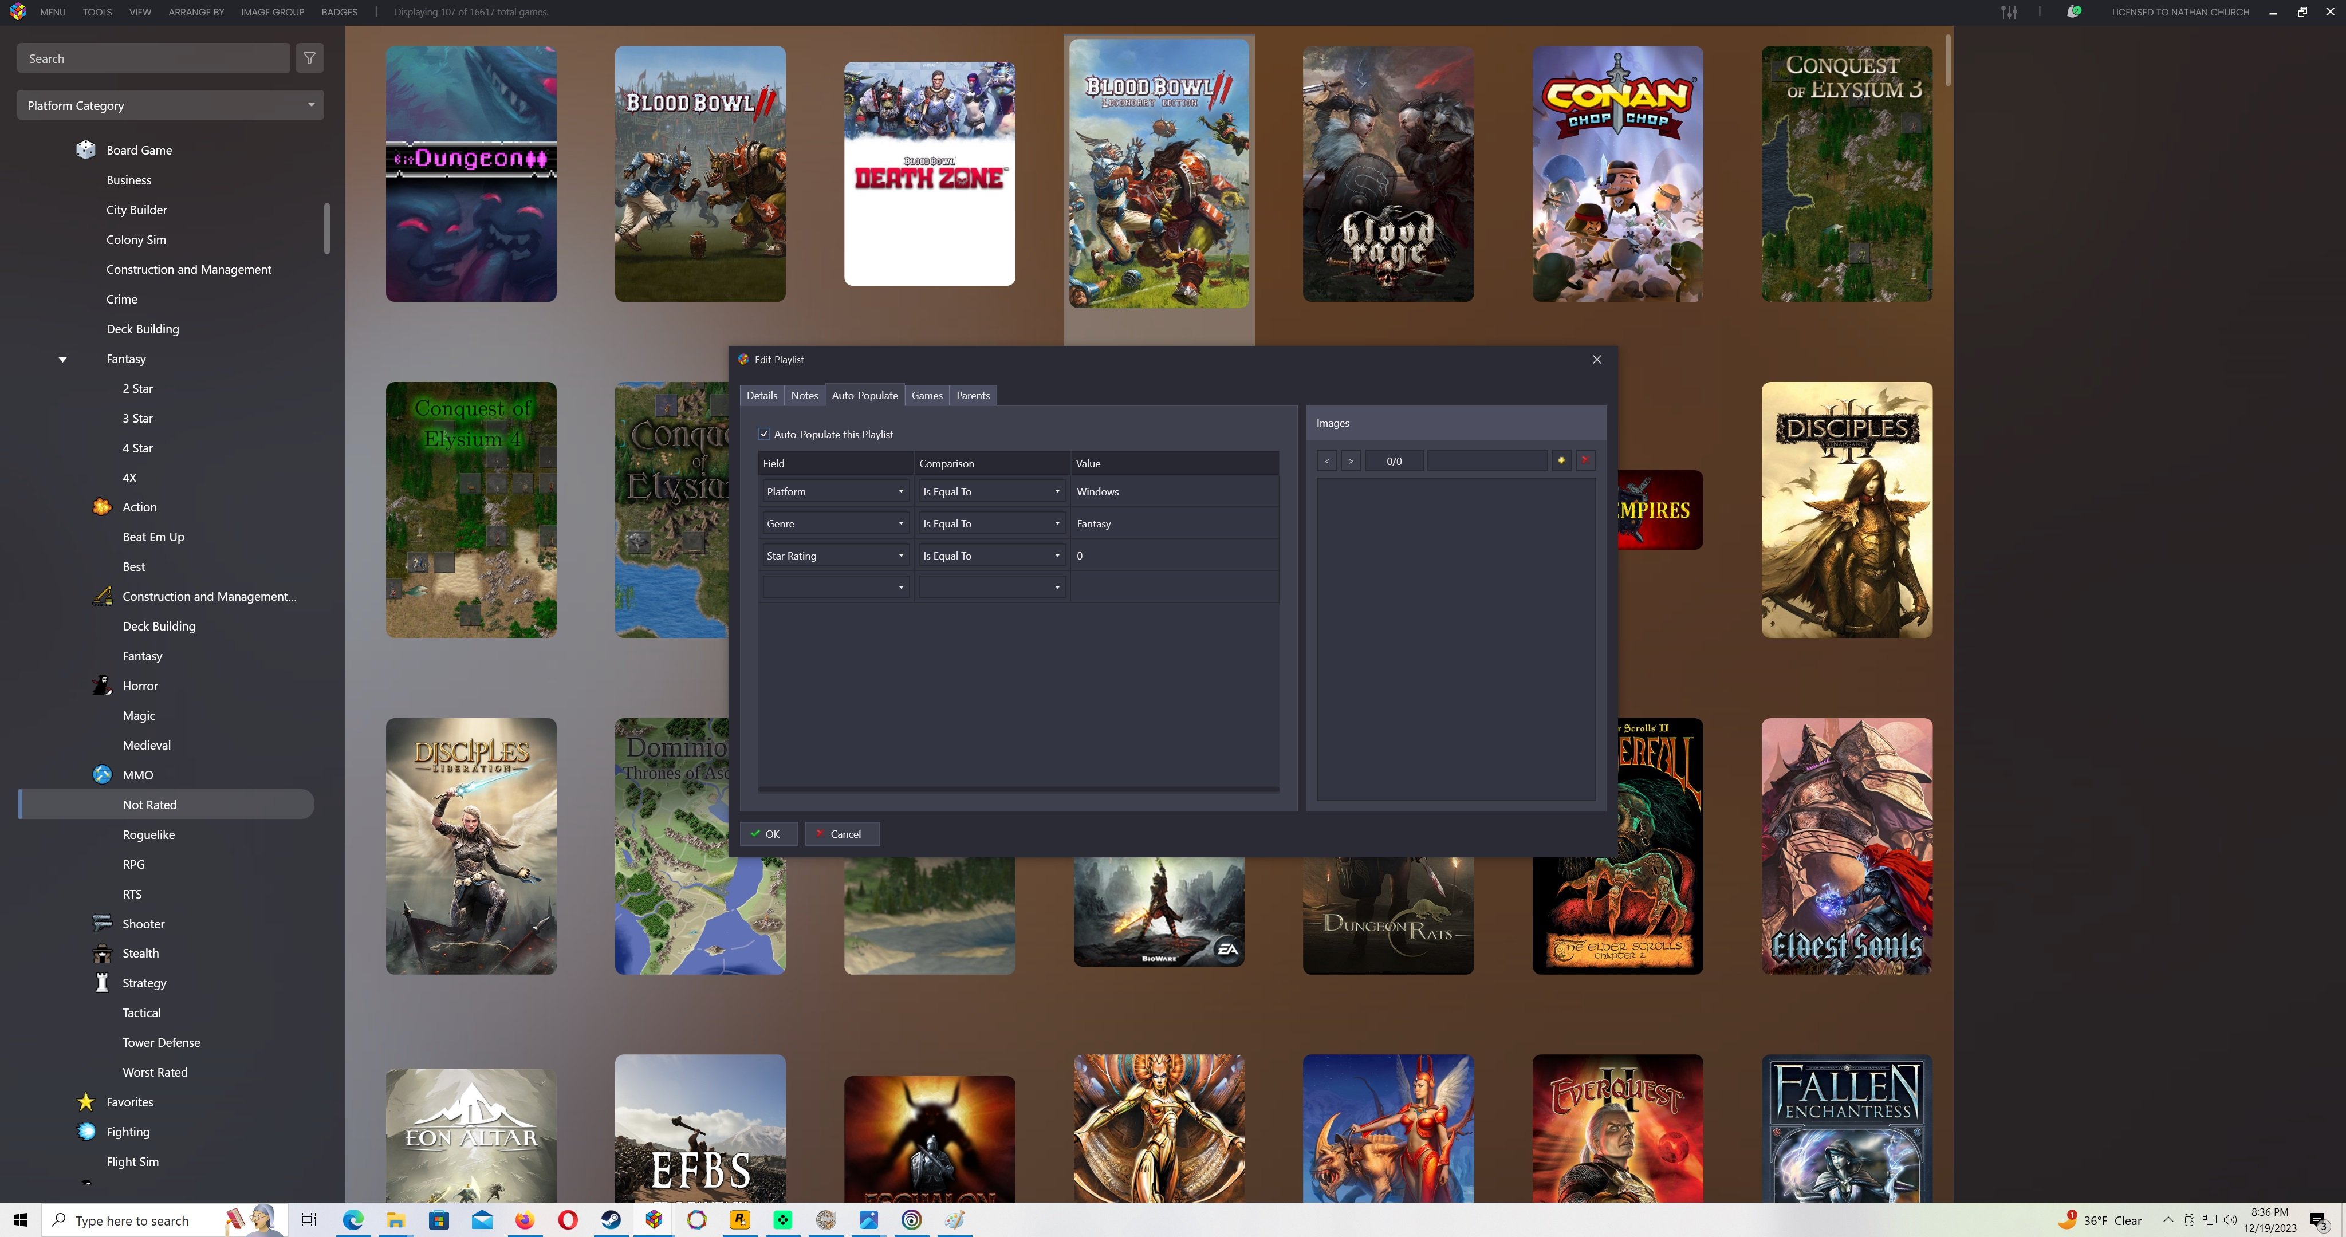Click the dice icon beside Board Game

pyautogui.click(x=85, y=149)
